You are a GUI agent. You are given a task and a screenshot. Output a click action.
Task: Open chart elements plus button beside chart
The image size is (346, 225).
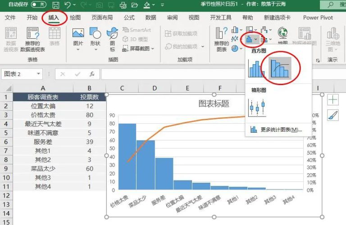click(x=332, y=100)
